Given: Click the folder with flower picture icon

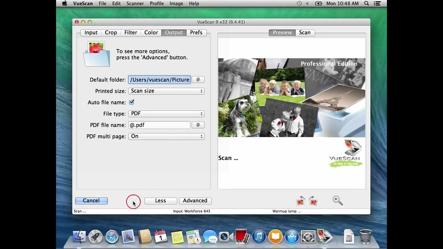Looking at the screenshot, I should [97, 54].
